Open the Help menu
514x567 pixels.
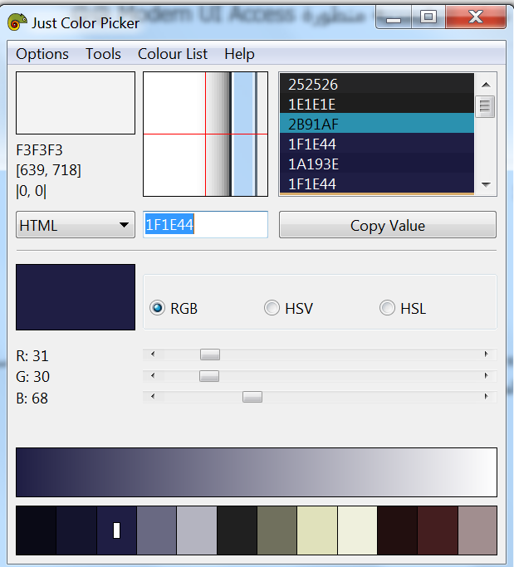pyautogui.click(x=239, y=54)
